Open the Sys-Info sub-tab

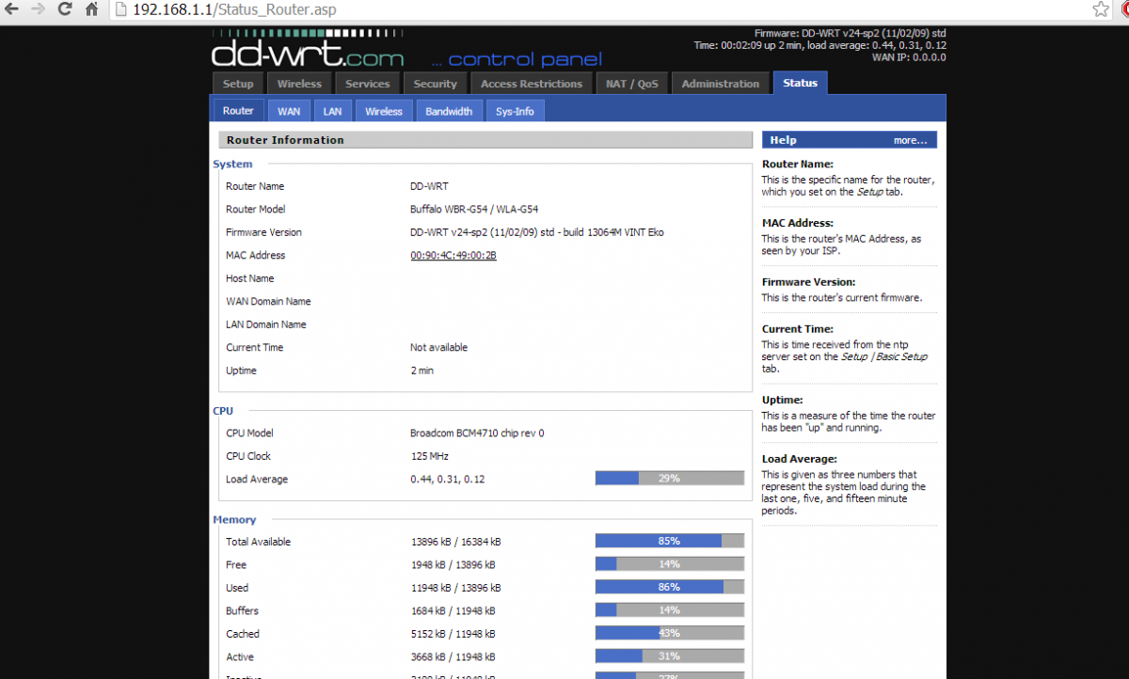[515, 111]
